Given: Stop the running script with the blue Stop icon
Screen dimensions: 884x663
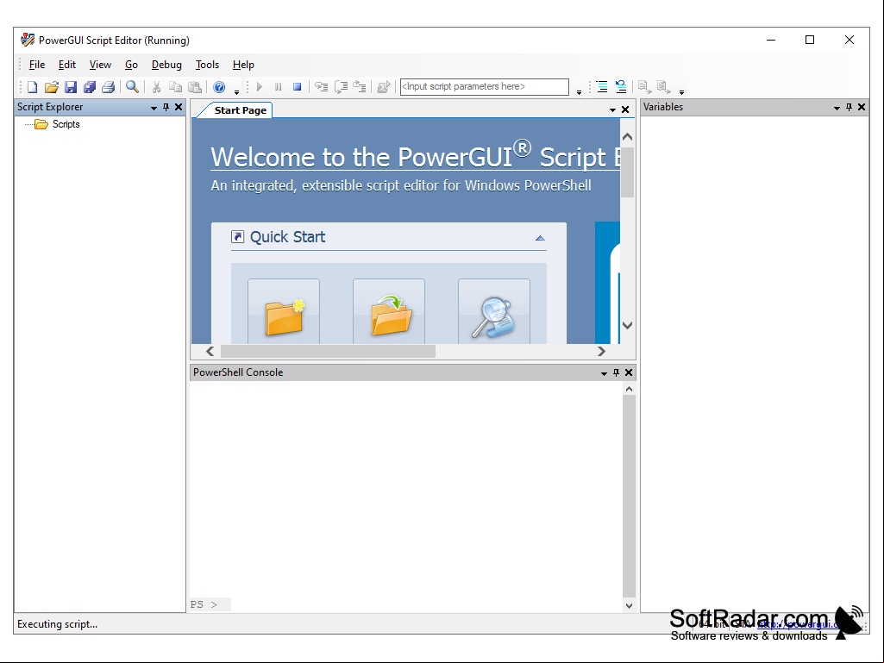Looking at the screenshot, I should 297,87.
